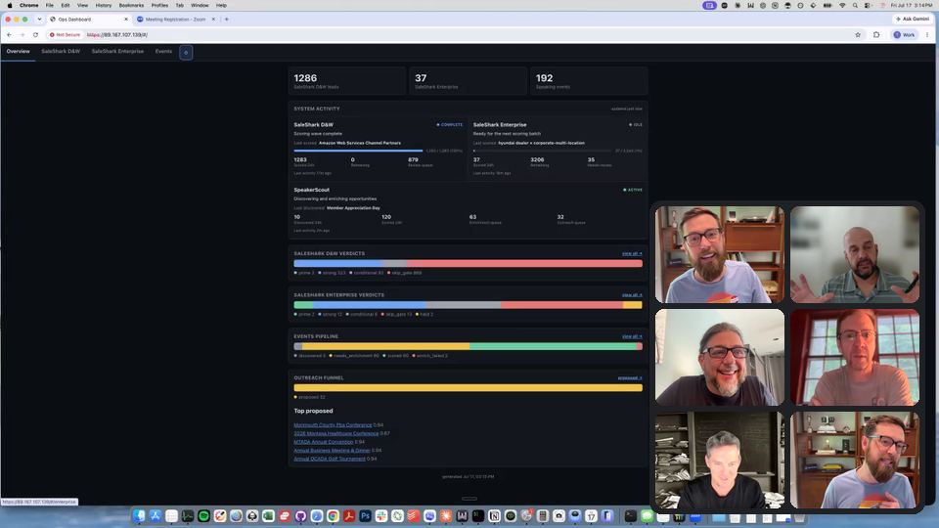Open the Montana Healthcare Conference link

[335, 433]
